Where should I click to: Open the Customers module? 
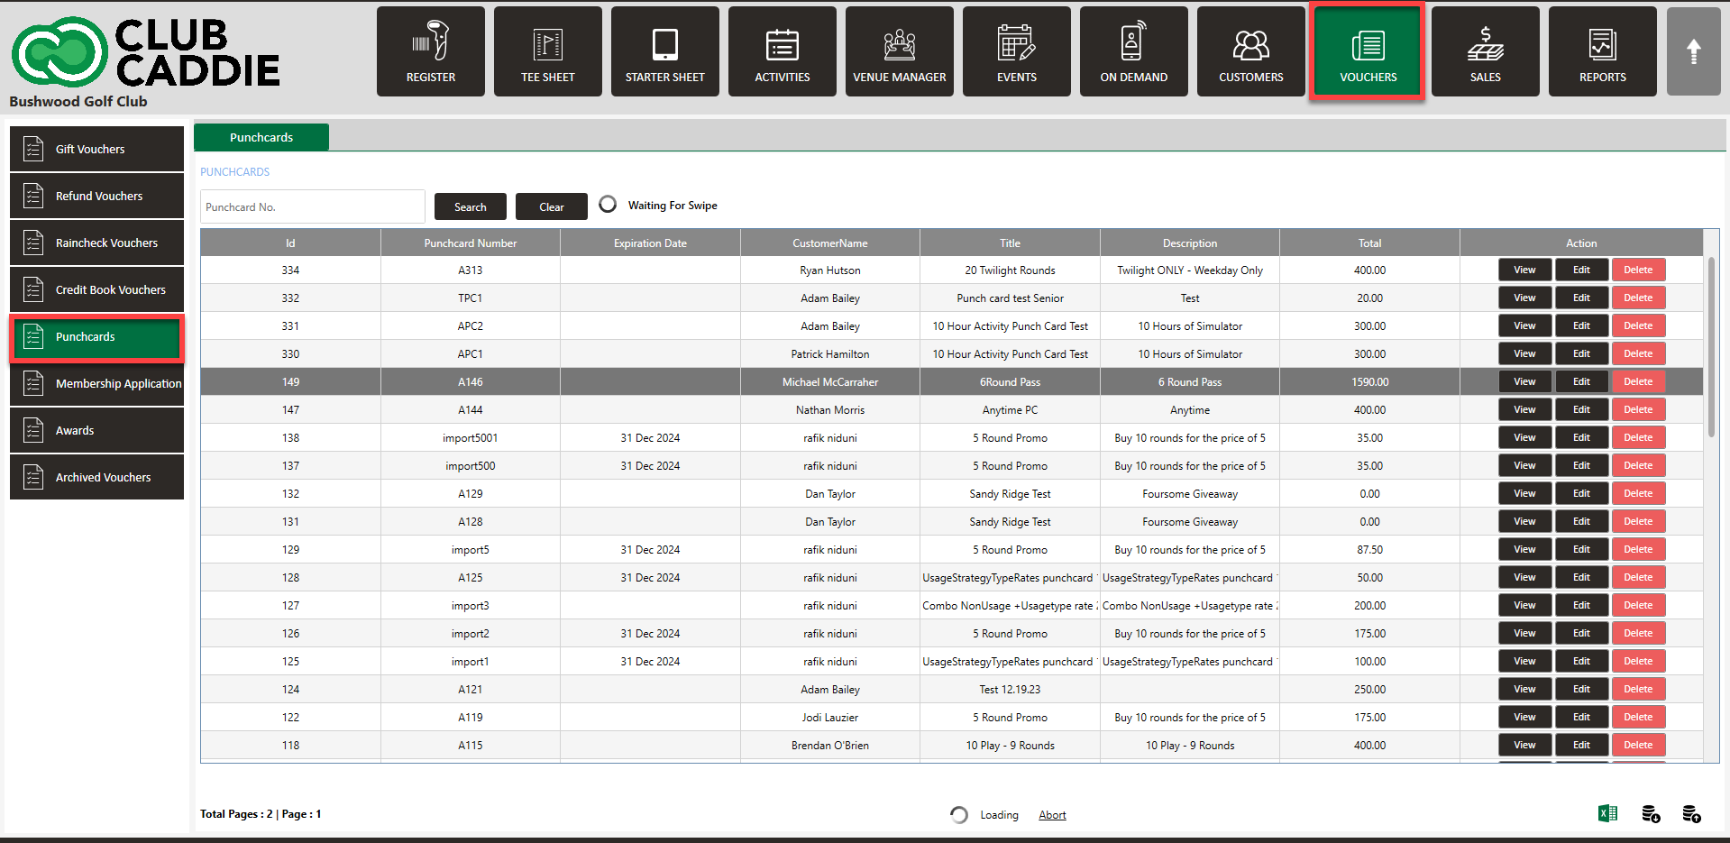pyautogui.click(x=1250, y=51)
